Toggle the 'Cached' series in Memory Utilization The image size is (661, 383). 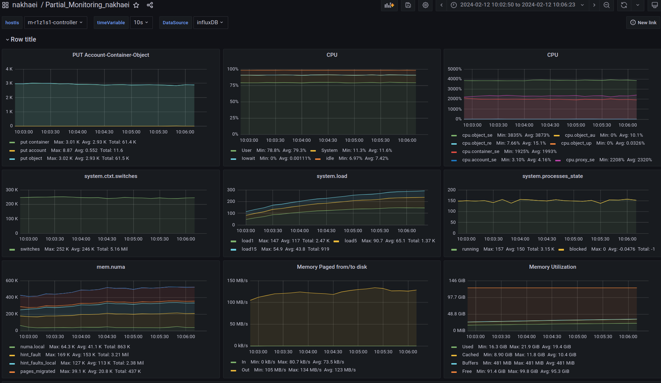470,355
